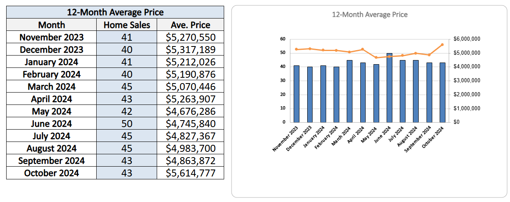Image resolution: width=510 pixels, height=202 pixels.
Task: Click chart x-axis label "January 2024"
Action: pyautogui.click(x=315, y=137)
